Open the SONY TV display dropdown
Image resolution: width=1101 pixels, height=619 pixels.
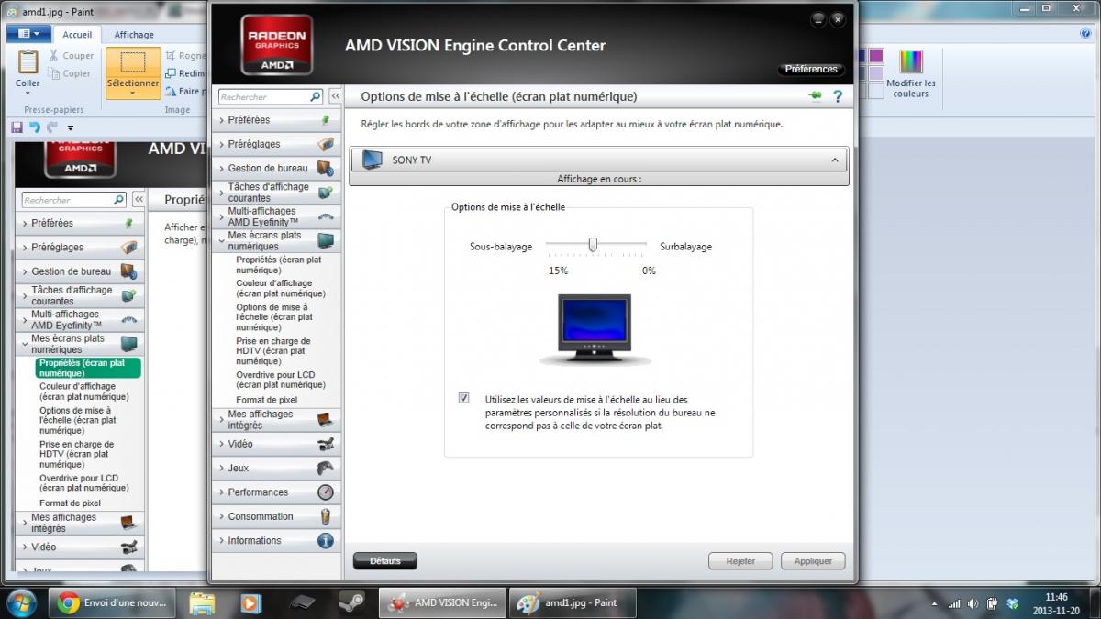pyautogui.click(x=598, y=160)
